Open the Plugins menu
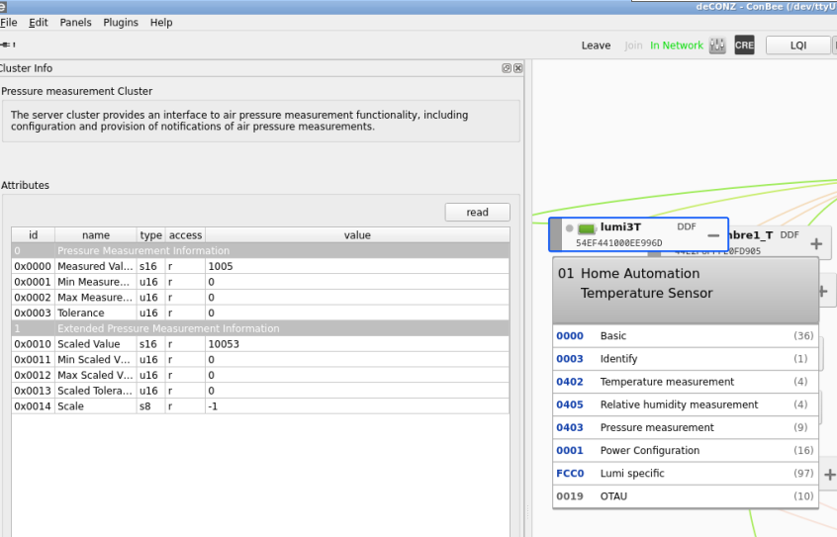This screenshot has width=837, height=537. (x=121, y=23)
